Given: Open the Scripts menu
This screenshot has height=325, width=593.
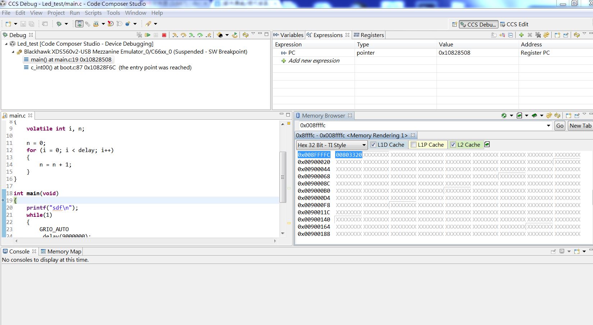Looking at the screenshot, I should [x=93, y=13].
